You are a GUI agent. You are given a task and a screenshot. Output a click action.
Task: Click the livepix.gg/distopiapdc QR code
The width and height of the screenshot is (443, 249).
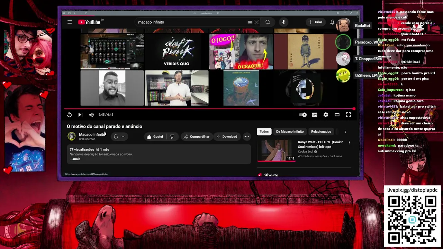412,219
